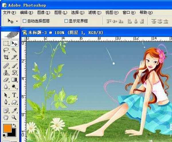
Task: Select the Clone Stamp tool
Action: click(x=6, y=73)
